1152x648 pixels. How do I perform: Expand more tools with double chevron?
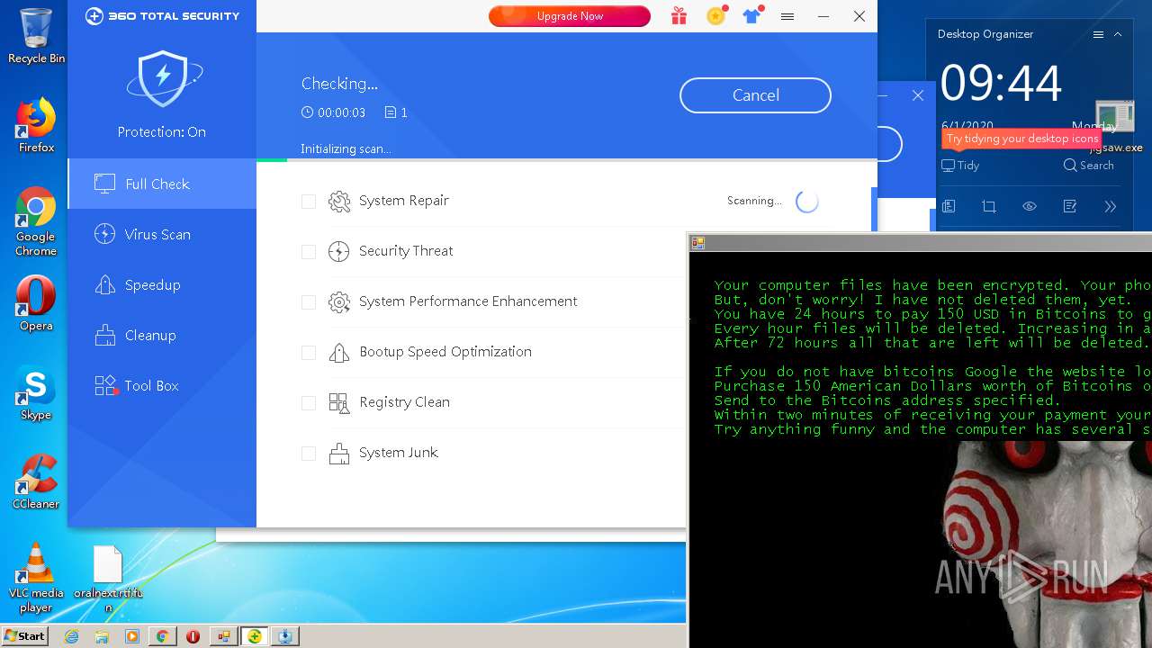pos(1111,206)
